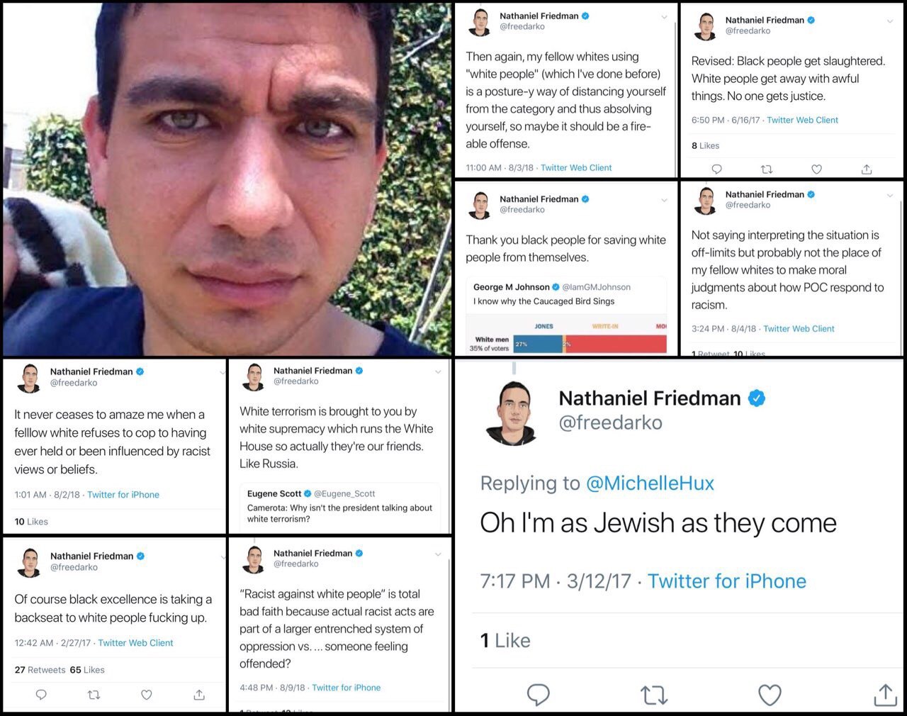
Task: Expand the chevron menu on the 'Revised: Black people' tweet
Action: point(890,22)
